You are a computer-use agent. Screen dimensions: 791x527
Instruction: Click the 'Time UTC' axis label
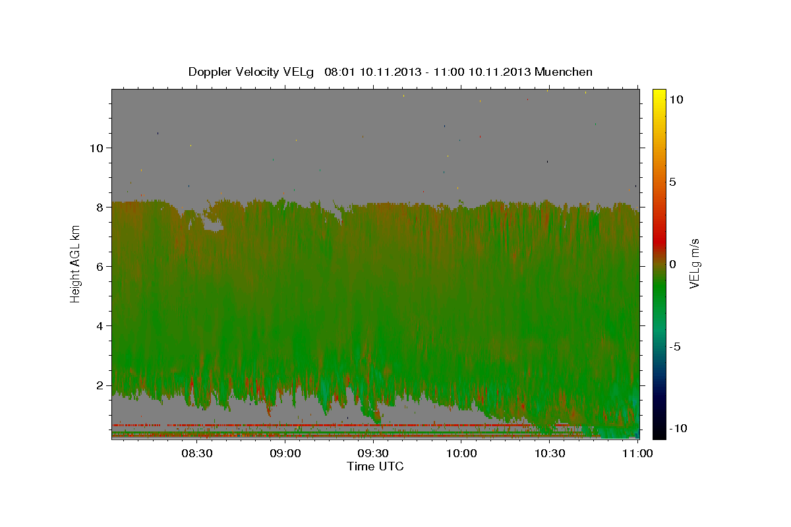click(375, 466)
